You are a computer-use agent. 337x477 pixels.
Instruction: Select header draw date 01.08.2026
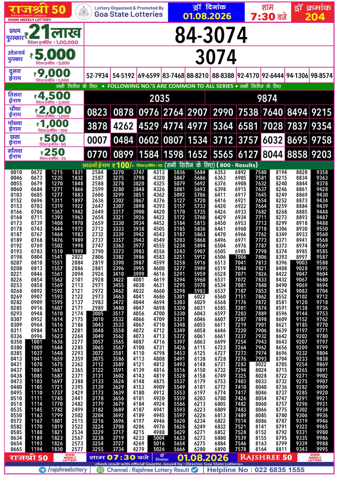tap(207, 16)
